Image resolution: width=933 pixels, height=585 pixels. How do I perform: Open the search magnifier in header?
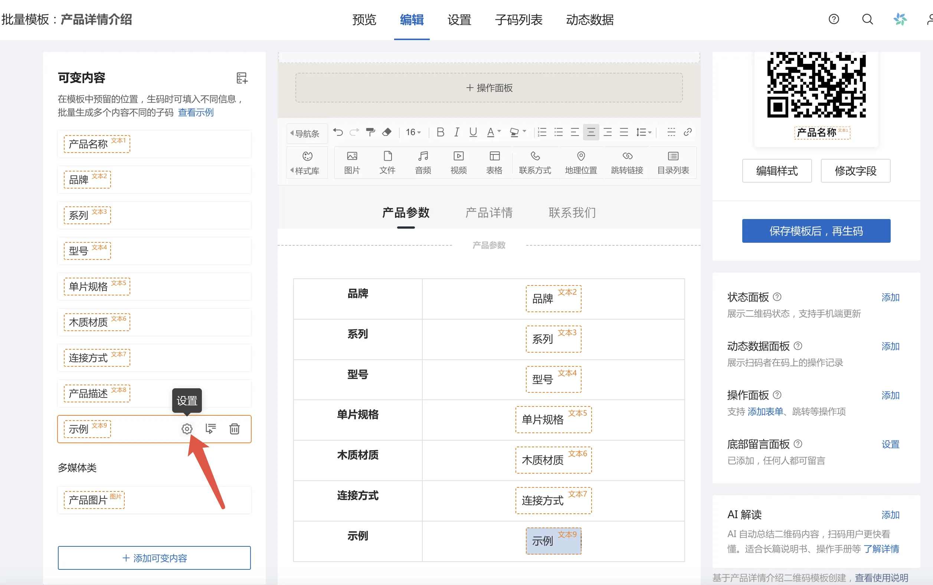coord(867,19)
